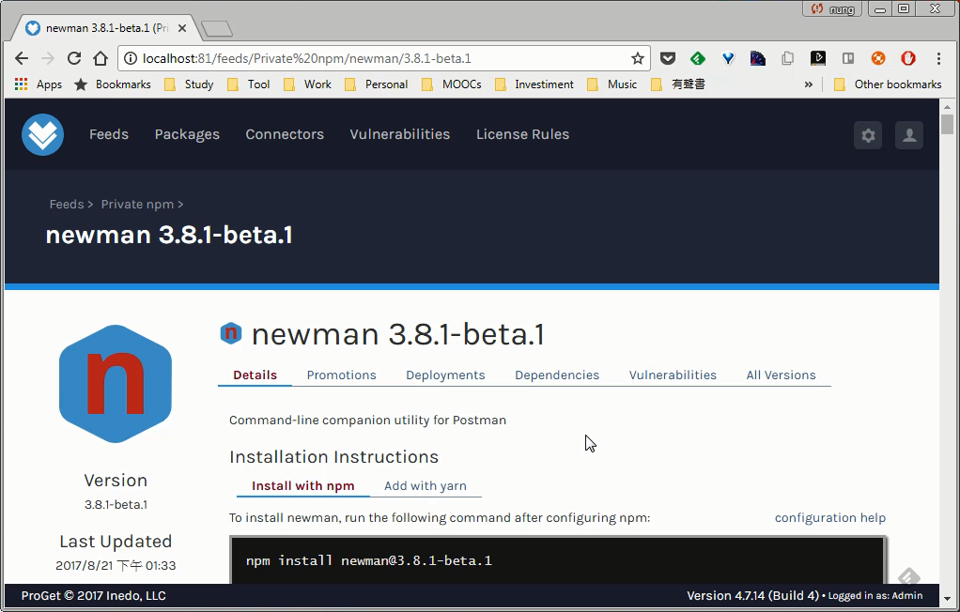Click the '2017/8/21 下午 01:33' date text
960x612 pixels.
coord(116,565)
